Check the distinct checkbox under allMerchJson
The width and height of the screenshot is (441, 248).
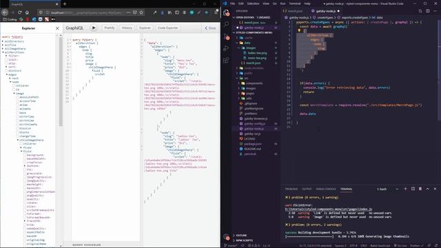click(7, 71)
